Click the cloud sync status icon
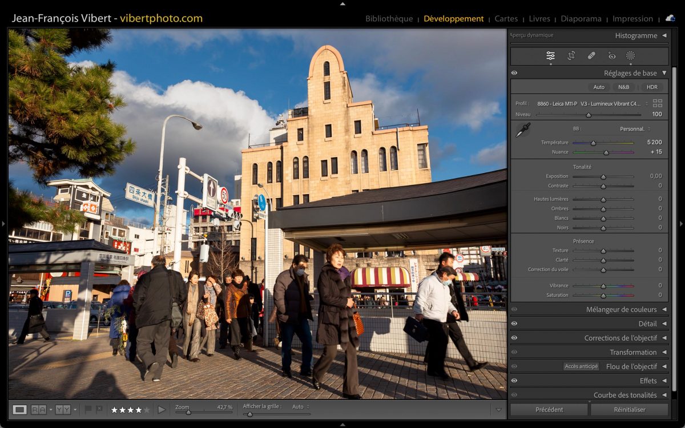The image size is (685, 428). 670,18
